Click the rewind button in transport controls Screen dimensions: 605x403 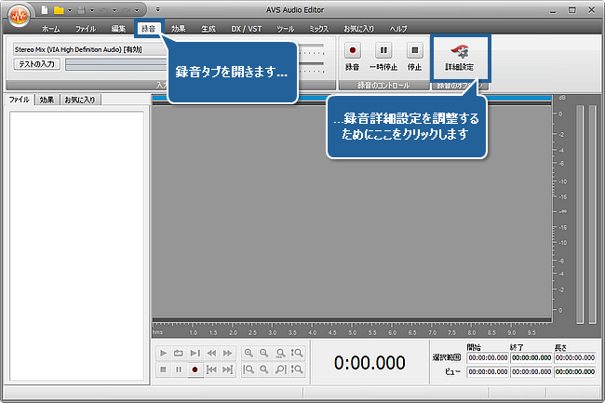pos(211,353)
